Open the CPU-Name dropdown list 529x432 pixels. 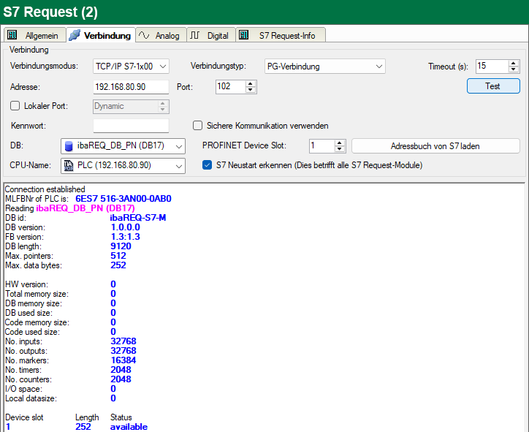coord(179,166)
